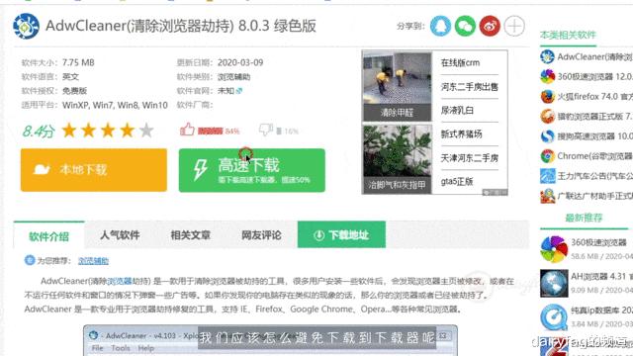Click the Tools menu in AdwCleaner screenshot

tap(121, 348)
